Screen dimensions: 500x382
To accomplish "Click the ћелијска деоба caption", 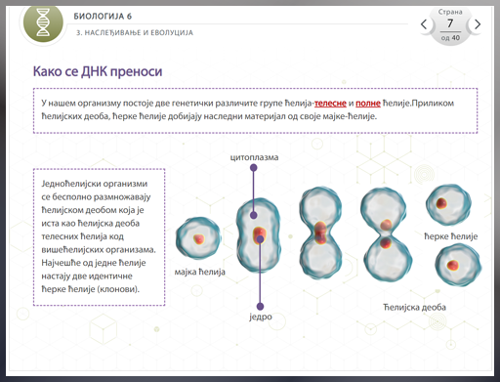I will [414, 307].
